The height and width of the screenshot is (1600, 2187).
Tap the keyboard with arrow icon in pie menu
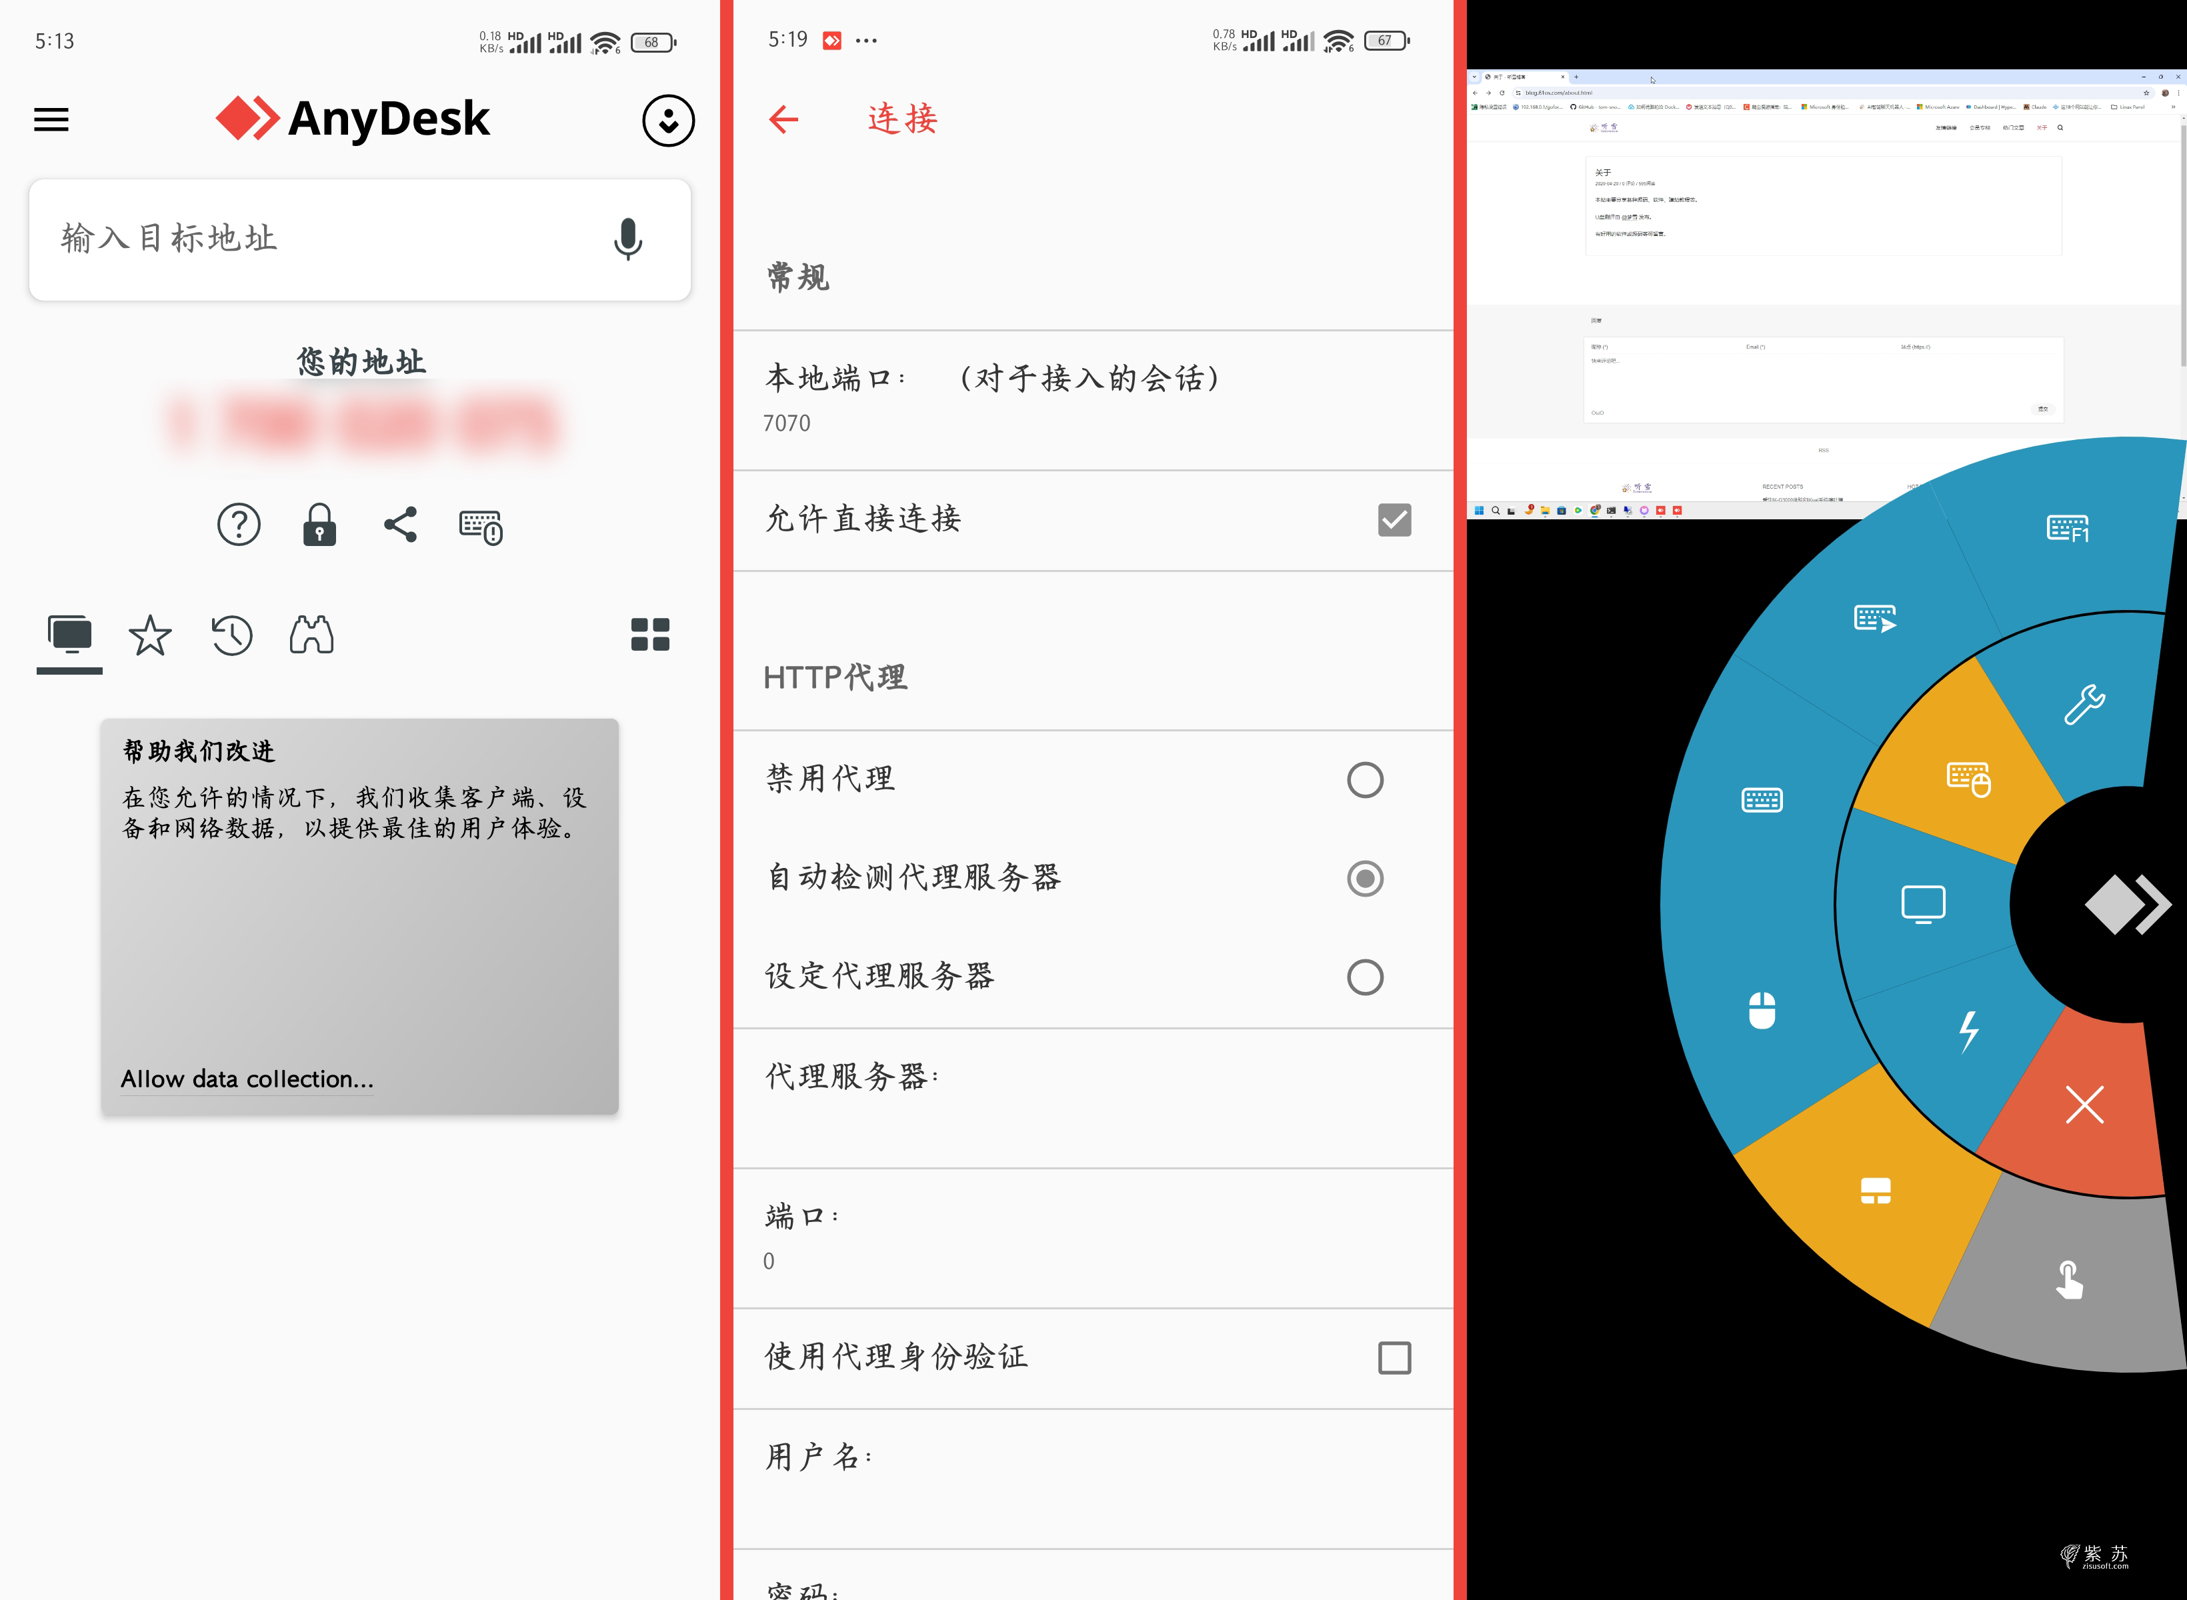tap(1874, 618)
